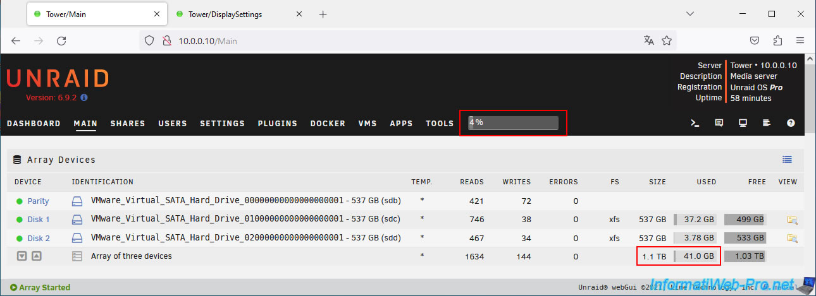Toggle Array Devices list view icon
Image resolution: width=816 pixels, height=296 pixels.
pyautogui.click(x=787, y=160)
